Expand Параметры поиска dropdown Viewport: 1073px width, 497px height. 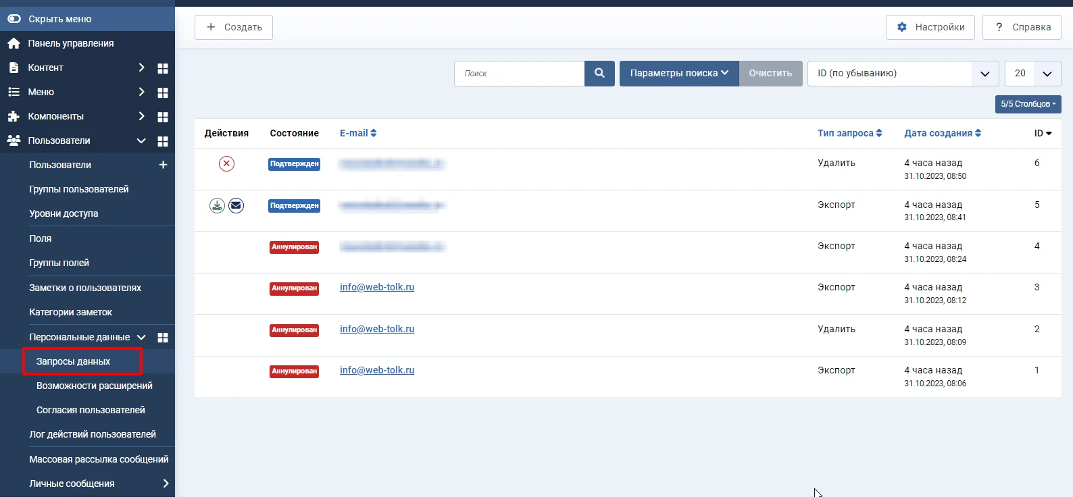click(679, 74)
